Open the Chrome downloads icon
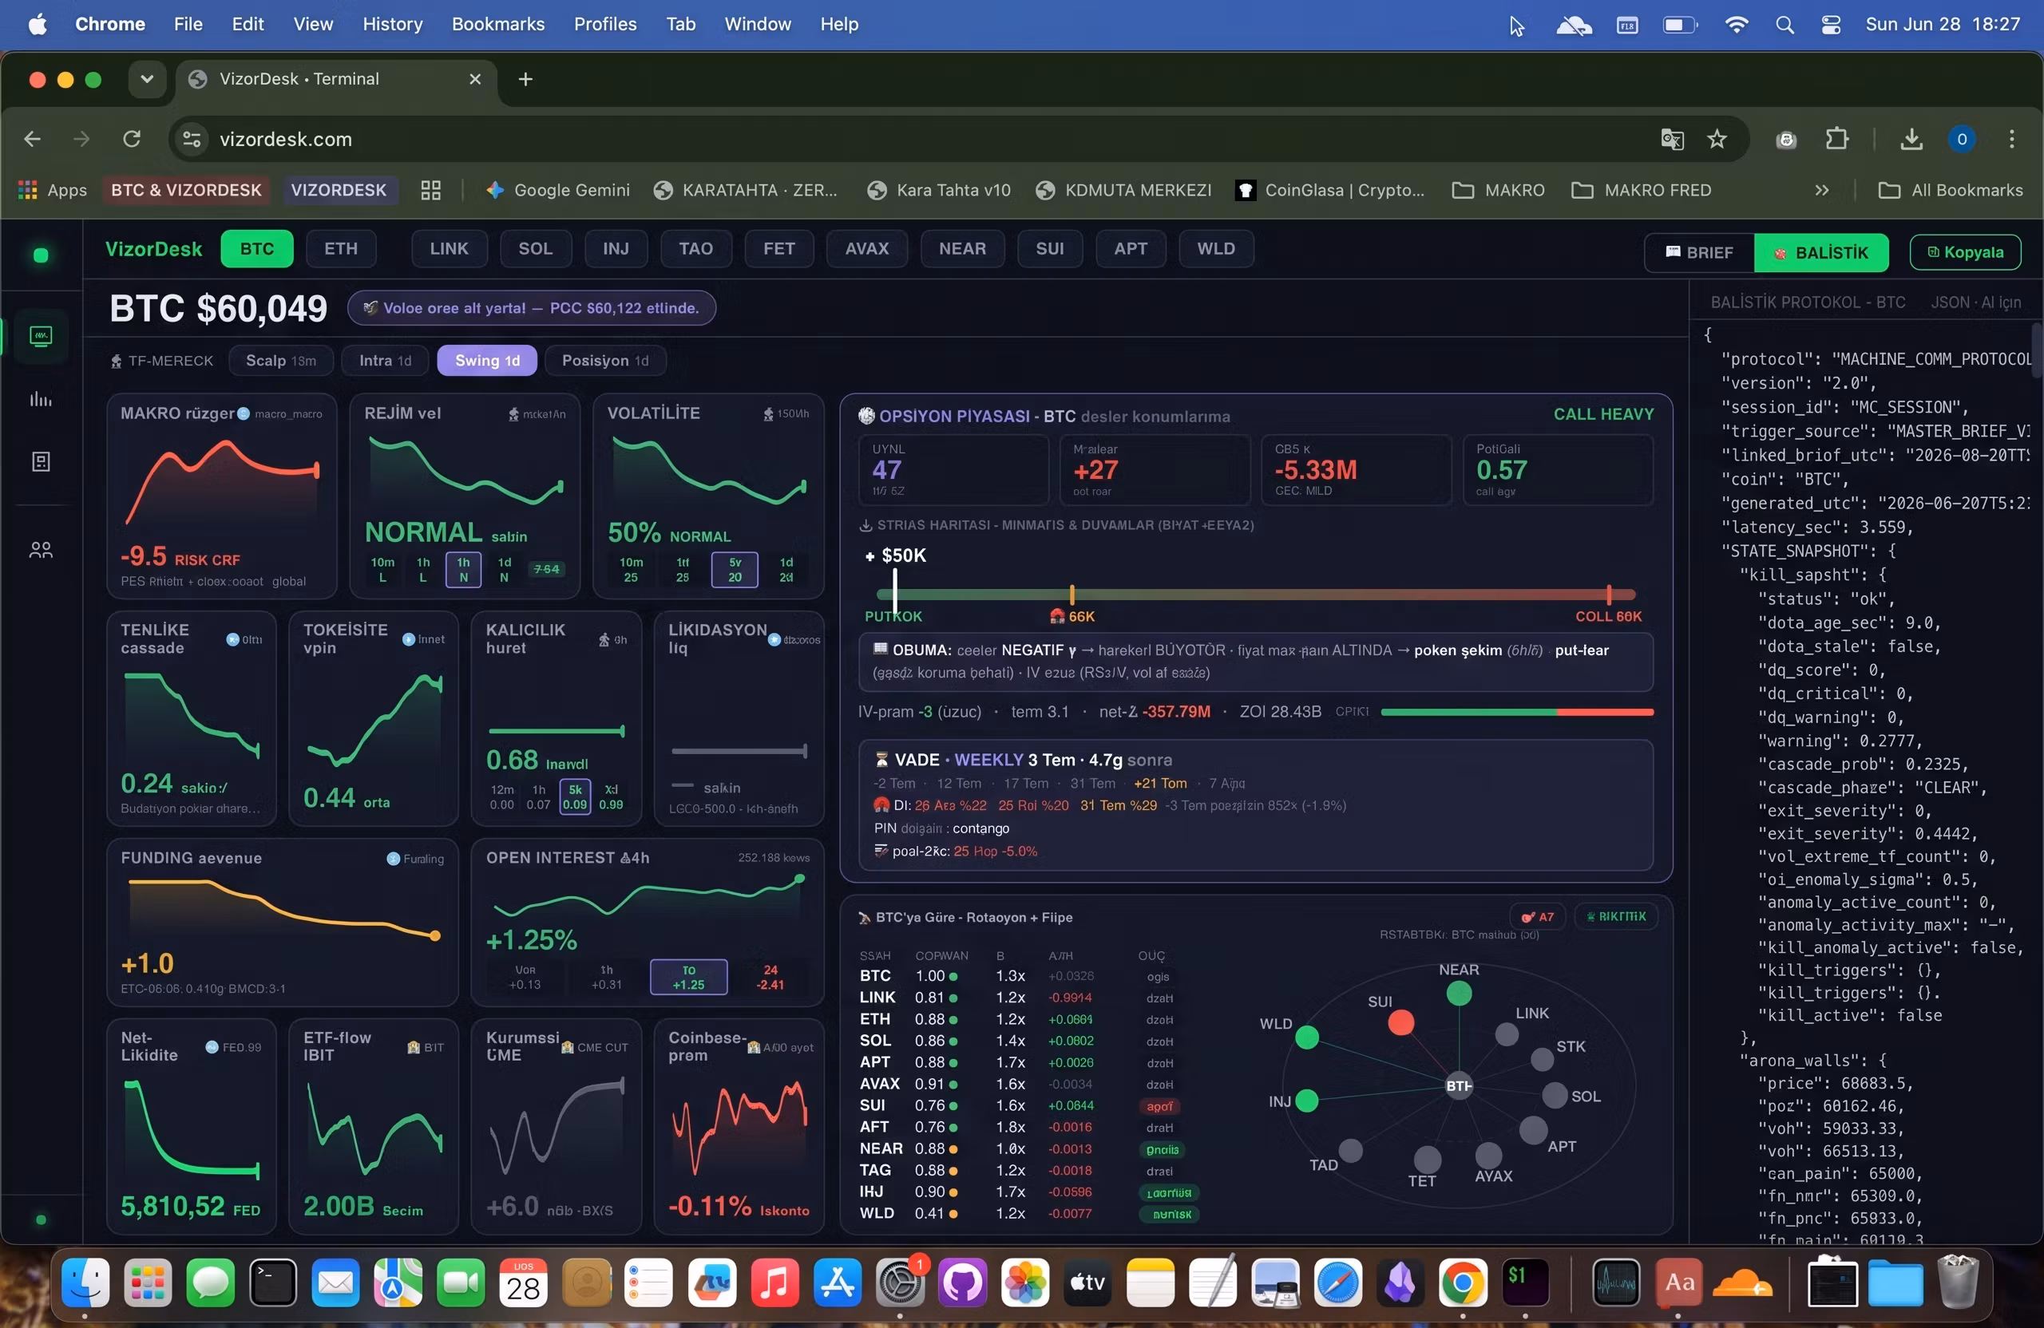2044x1328 pixels. 1911,139
